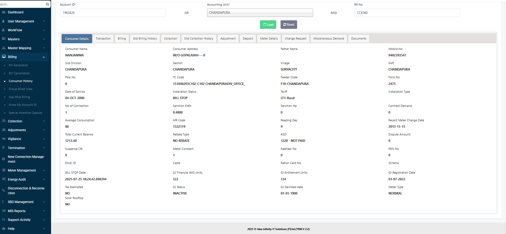
Task: View the Meter Details tab
Action: point(269,38)
